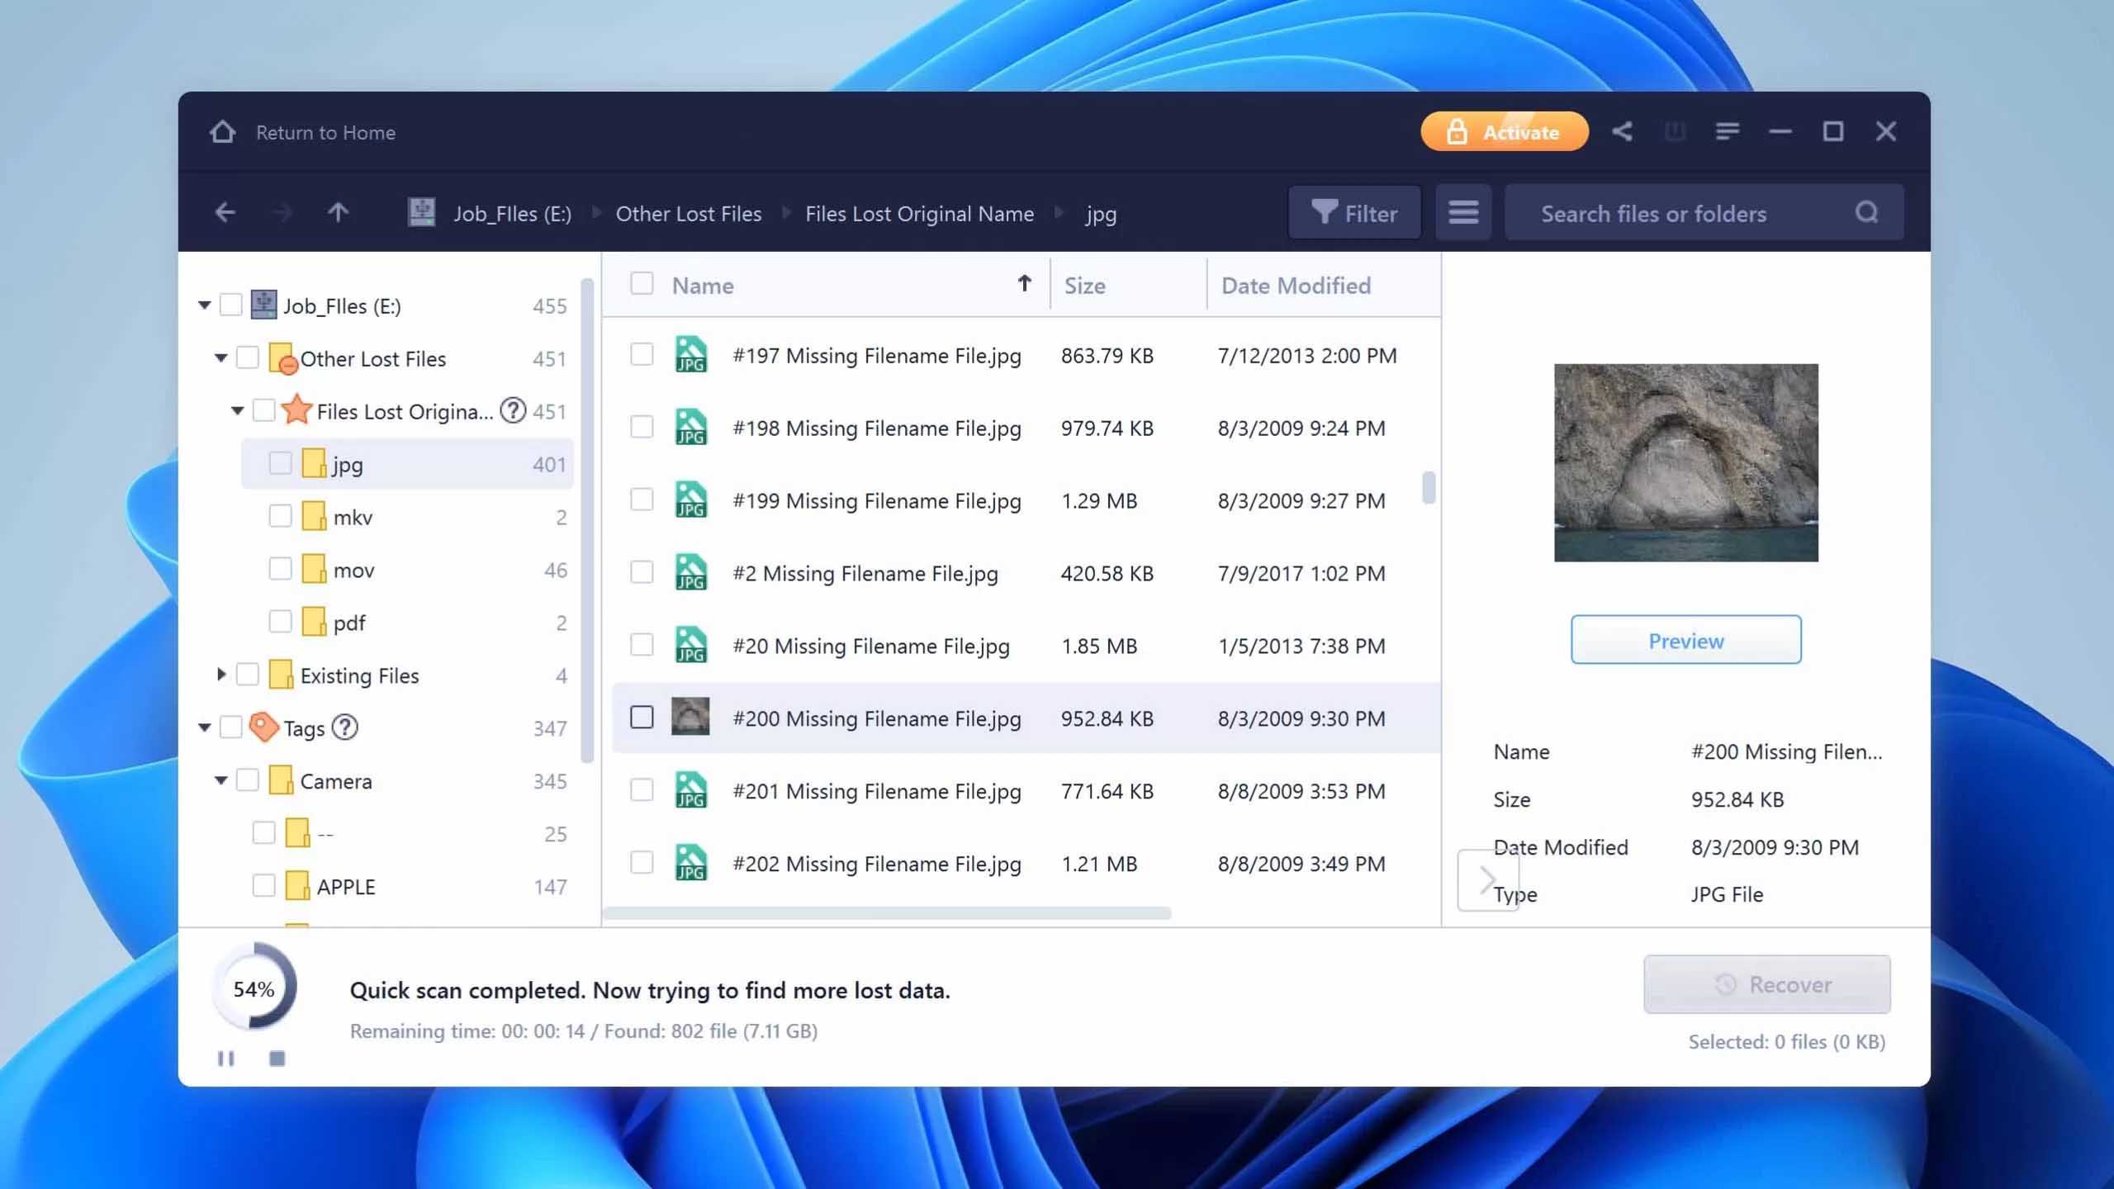Stop the scan with square button

point(277,1058)
